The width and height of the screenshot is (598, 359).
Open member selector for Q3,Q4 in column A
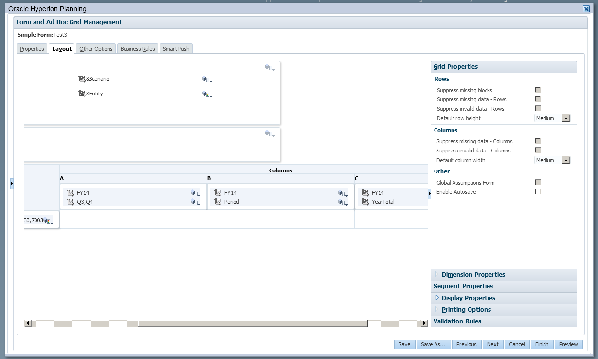pyautogui.click(x=195, y=202)
